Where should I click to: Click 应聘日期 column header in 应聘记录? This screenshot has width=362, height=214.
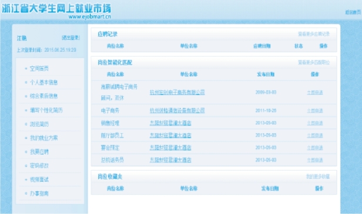coord(262,46)
